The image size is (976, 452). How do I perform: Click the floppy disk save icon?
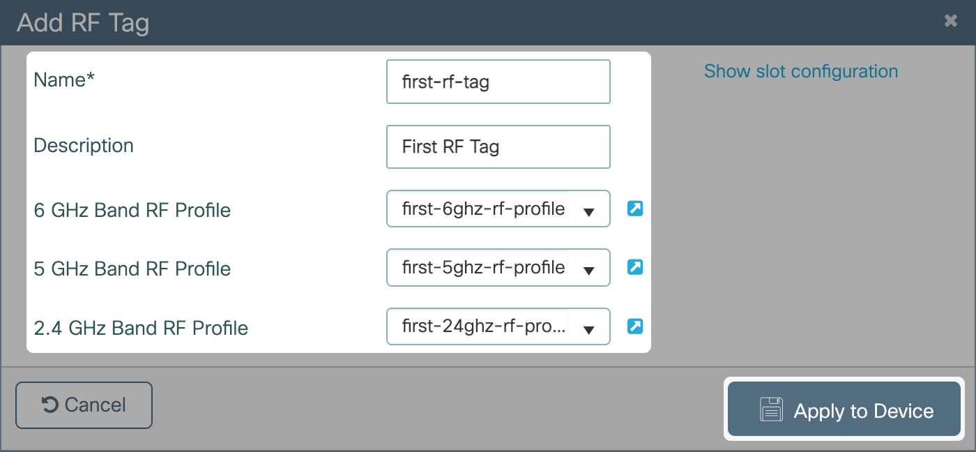[772, 409]
